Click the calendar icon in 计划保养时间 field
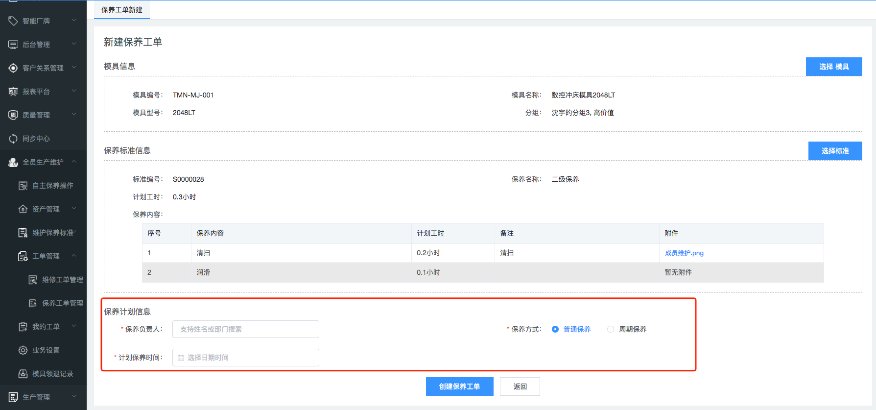The image size is (876, 410). tap(181, 358)
